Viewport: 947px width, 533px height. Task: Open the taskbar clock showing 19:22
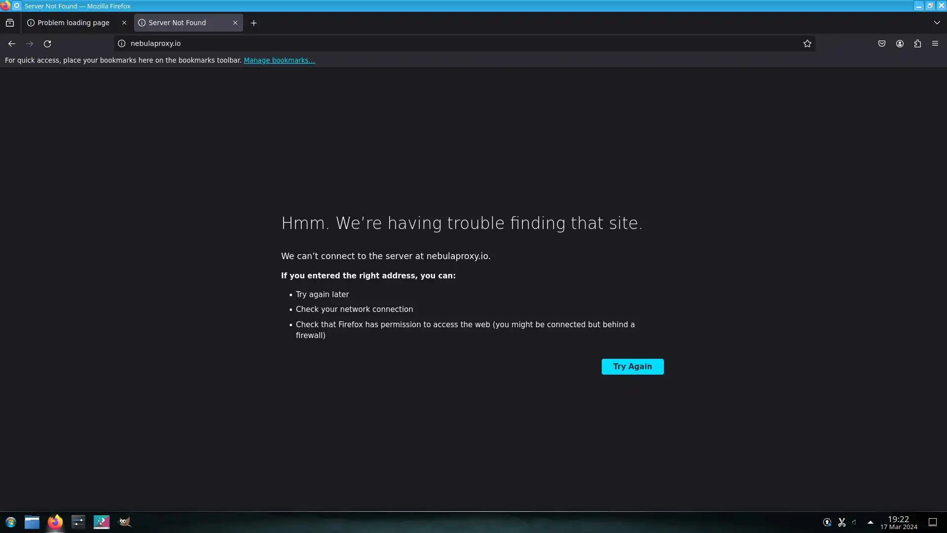pyautogui.click(x=898, y=522)
